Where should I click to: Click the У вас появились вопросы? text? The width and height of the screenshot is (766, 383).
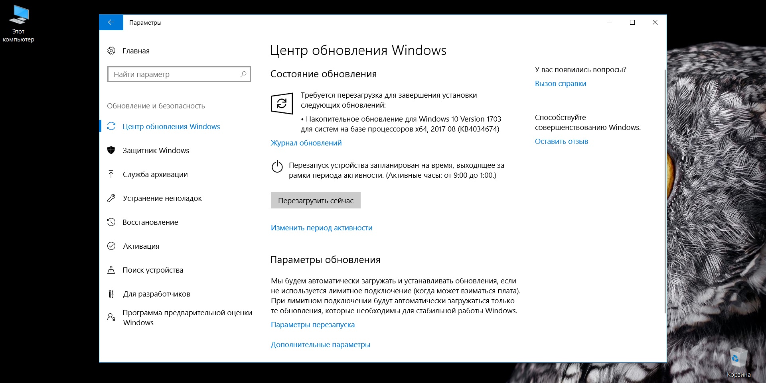pyautogui.click(x=580, y=69)
